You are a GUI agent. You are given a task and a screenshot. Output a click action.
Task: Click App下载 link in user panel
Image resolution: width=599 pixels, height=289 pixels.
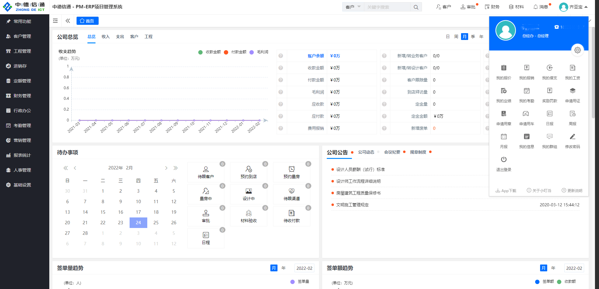pos(506,190)
